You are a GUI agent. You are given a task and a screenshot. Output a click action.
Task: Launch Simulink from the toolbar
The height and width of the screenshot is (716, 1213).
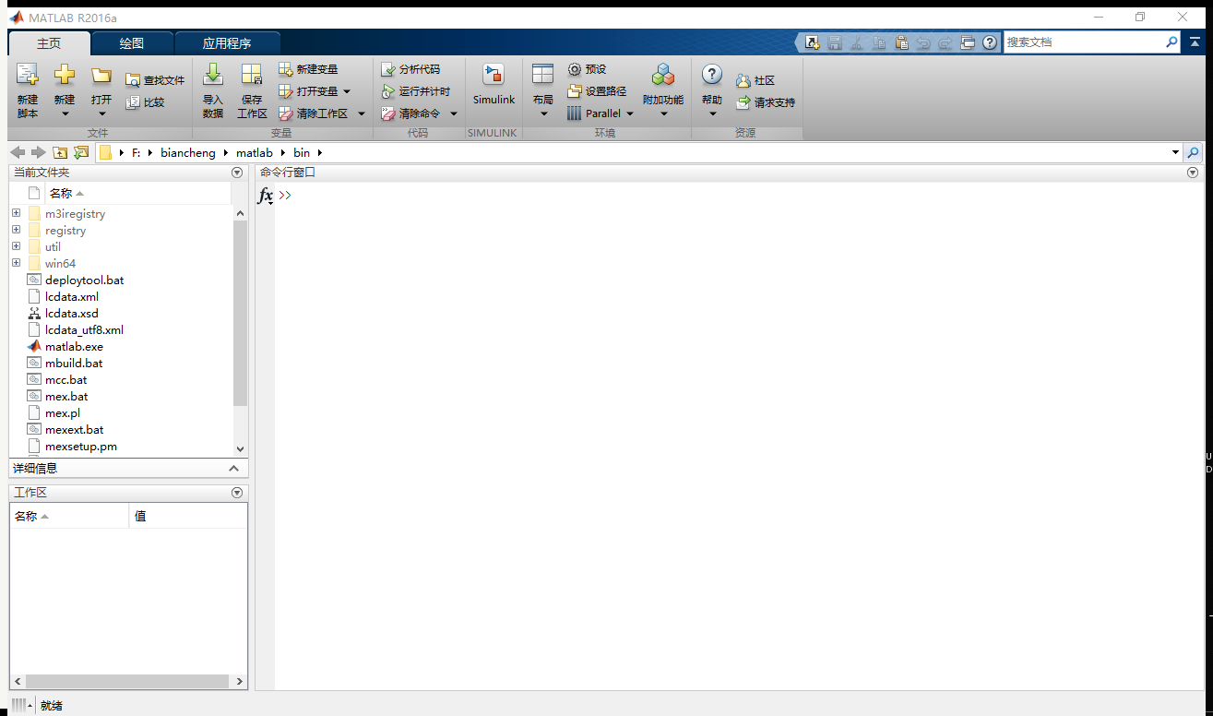click(x=494, y=85)
